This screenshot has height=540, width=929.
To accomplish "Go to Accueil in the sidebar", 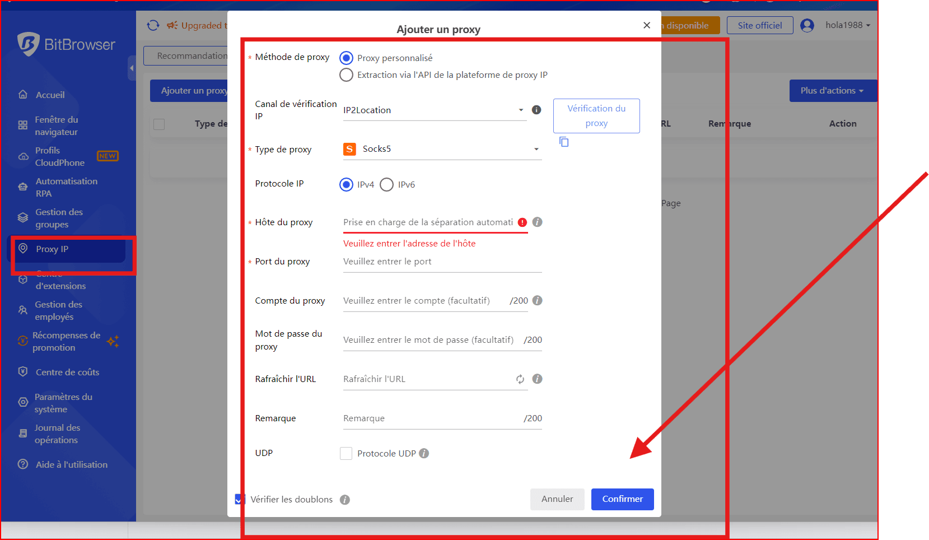I will pos(50,95).
